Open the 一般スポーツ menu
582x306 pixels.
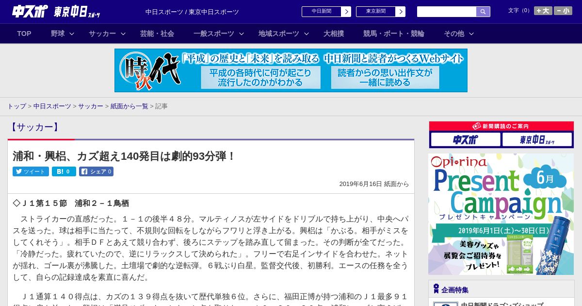pos(214,34)
